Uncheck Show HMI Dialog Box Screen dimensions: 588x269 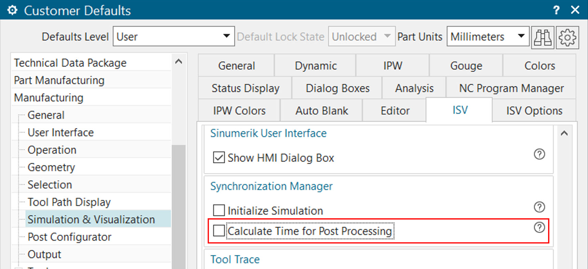tap(218, 158)
